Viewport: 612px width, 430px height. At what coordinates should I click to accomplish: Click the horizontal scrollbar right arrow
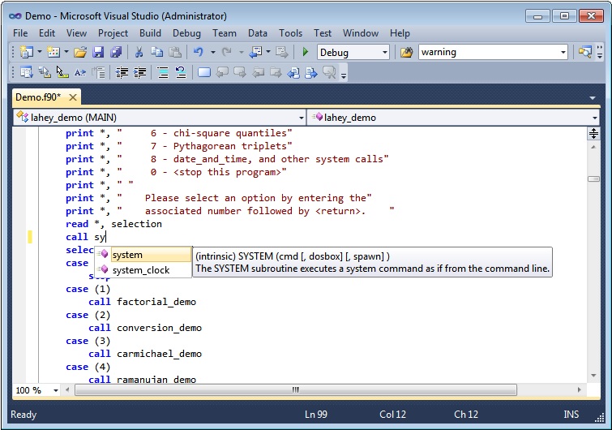pyautogui.click(x=580, y=389)
